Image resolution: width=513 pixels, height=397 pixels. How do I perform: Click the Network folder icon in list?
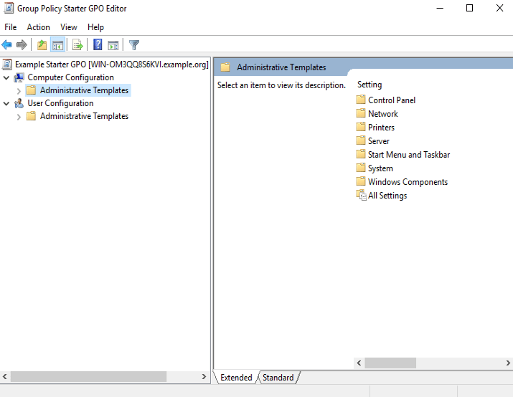pos(361,113)
